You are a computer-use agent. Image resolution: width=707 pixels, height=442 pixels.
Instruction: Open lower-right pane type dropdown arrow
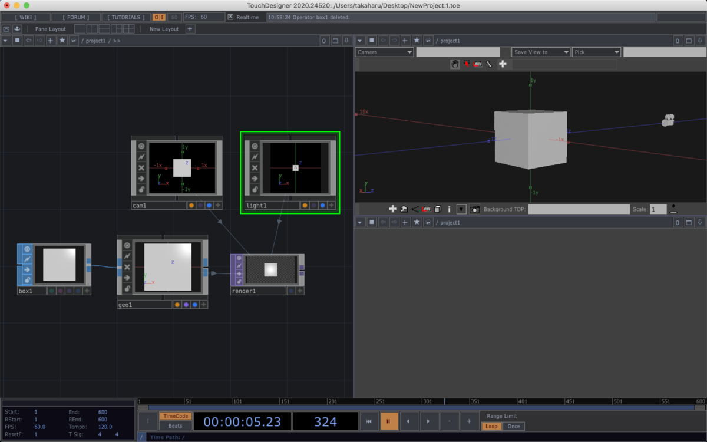[360, 222]
